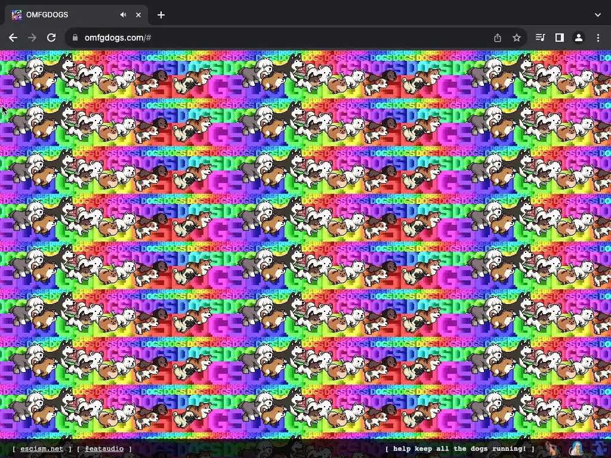This screenshot has height=458, width=611.
Task: Bookmark this page with the star
Action: (x=517, y=38)
